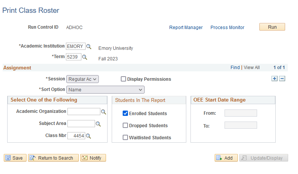Go to the Process Monitor link
The height and width of the screenshot is (174, 298).
coord(227,28)
